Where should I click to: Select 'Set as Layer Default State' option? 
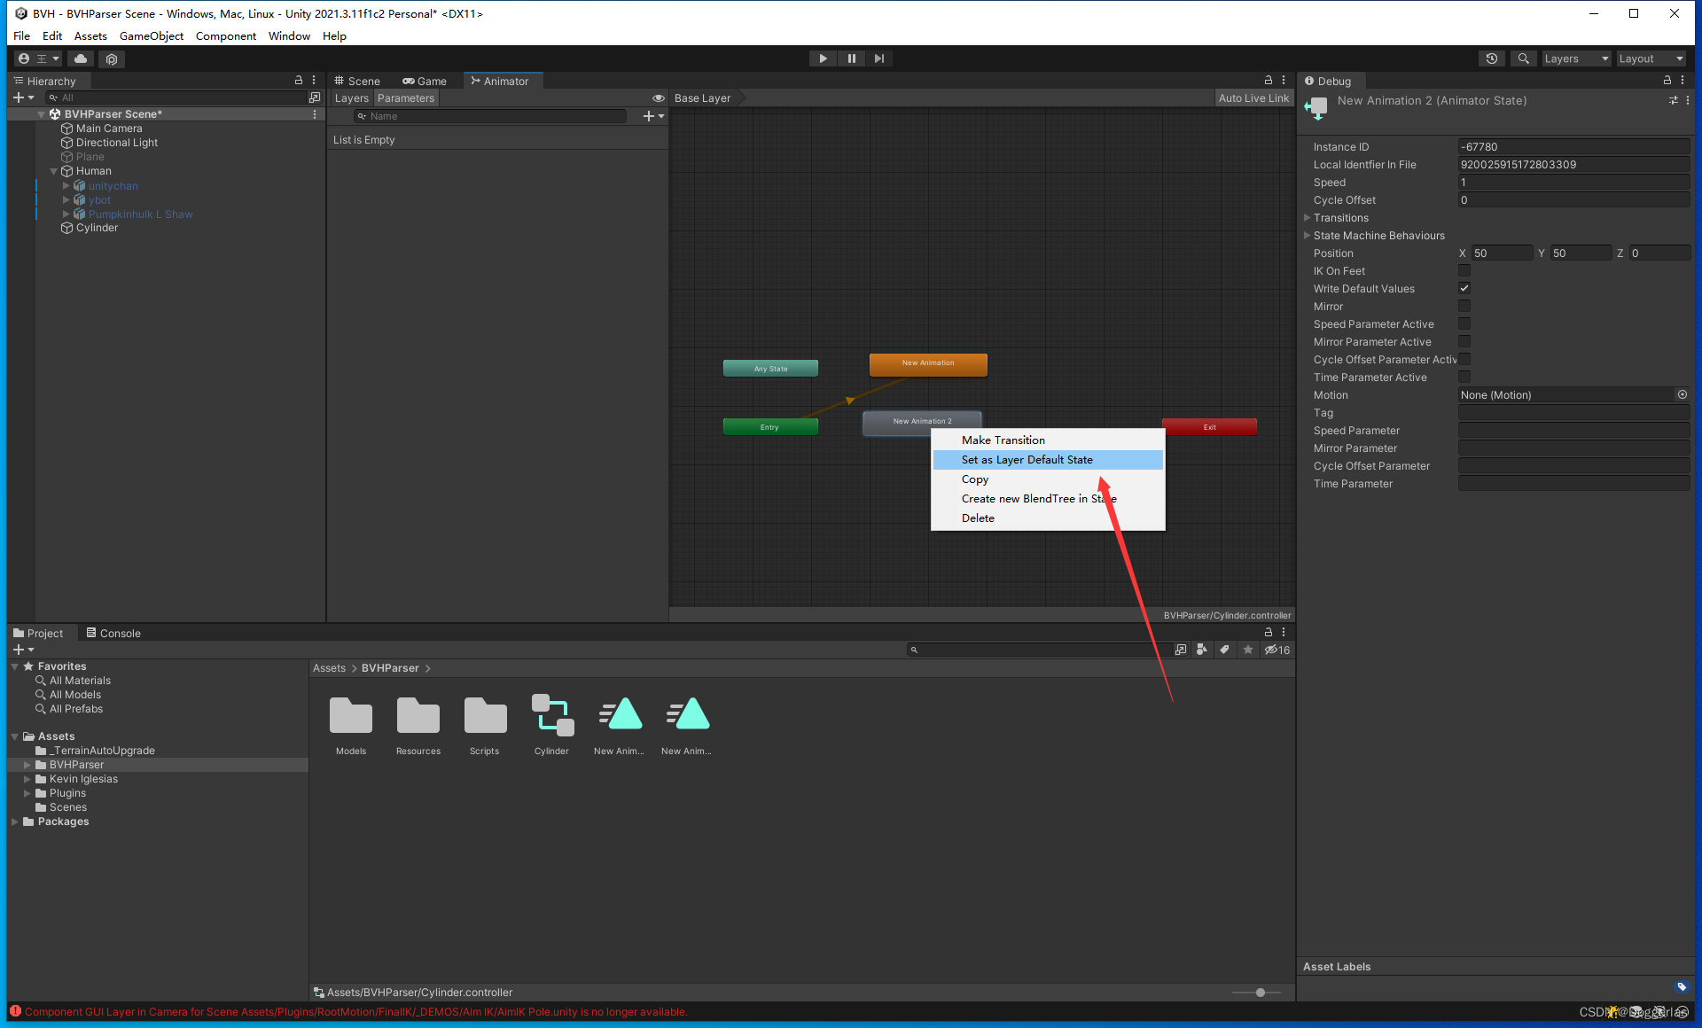tap(1027, 459)
